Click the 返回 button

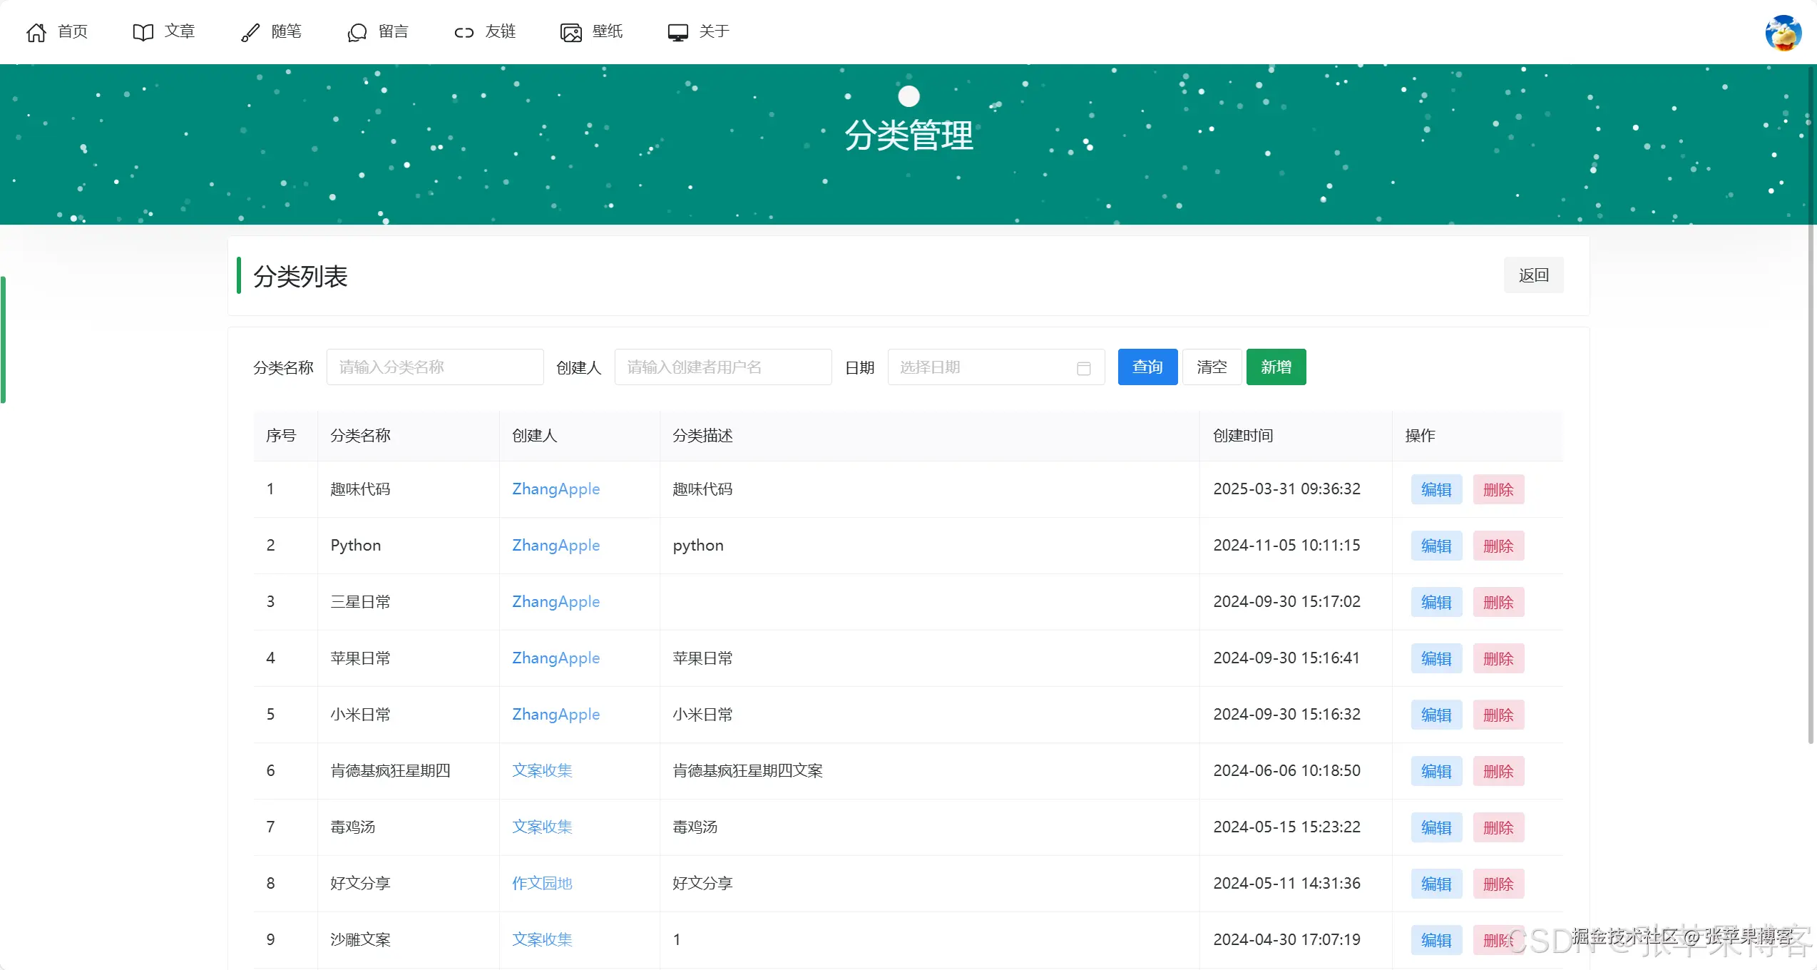1534,275
